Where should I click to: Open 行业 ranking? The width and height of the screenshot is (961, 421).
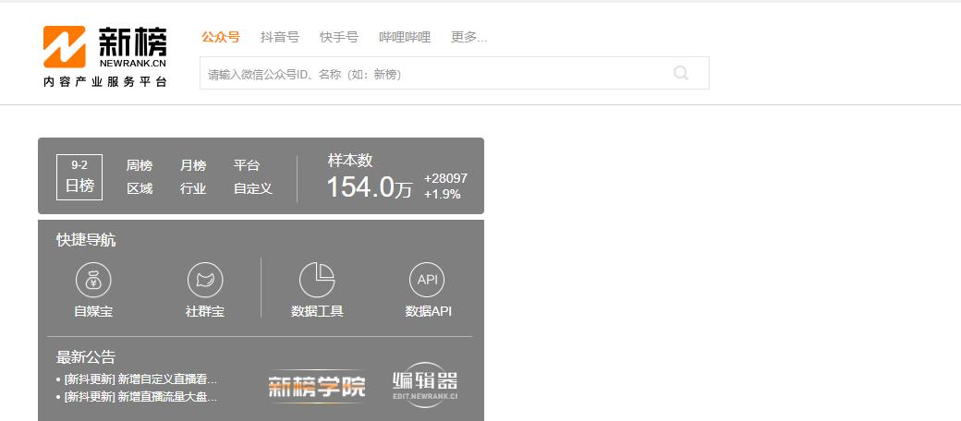[193, 189]
